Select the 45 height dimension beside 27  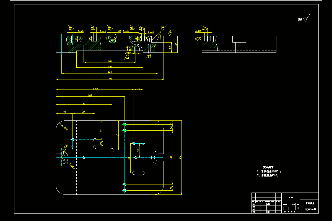click(x=177, y=44)
